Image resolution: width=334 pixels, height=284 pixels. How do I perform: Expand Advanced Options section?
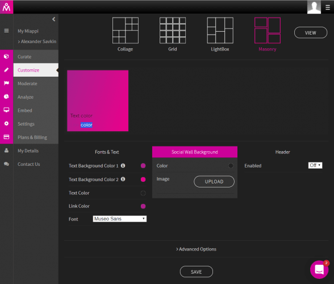[196, 249]
